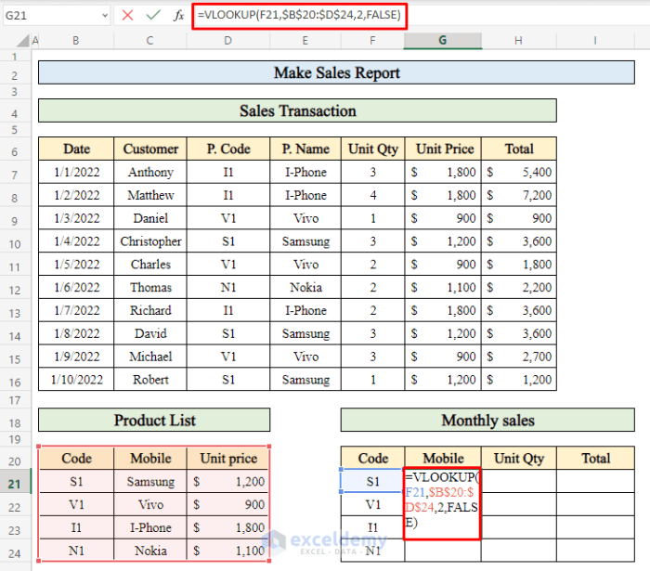Click the 'Vivo' cell in Product List
650x571 pixels.
(150, 505)
